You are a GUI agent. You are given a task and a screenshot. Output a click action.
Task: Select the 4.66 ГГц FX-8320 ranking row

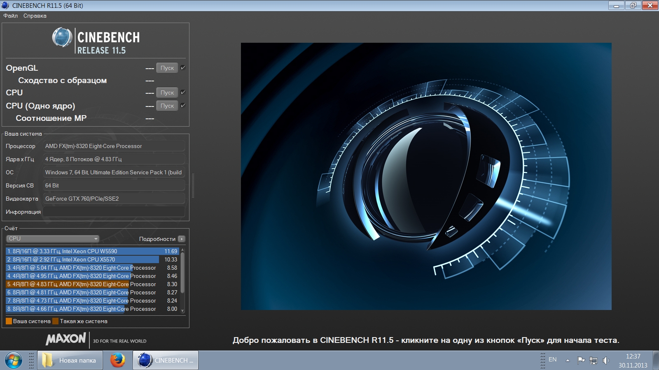tap(92, 309)
